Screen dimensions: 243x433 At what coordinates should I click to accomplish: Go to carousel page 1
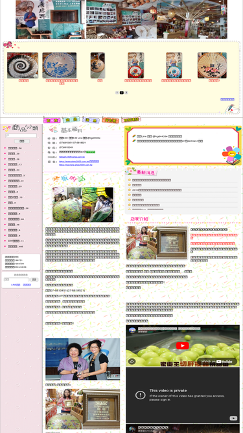[x=117, y=93]
